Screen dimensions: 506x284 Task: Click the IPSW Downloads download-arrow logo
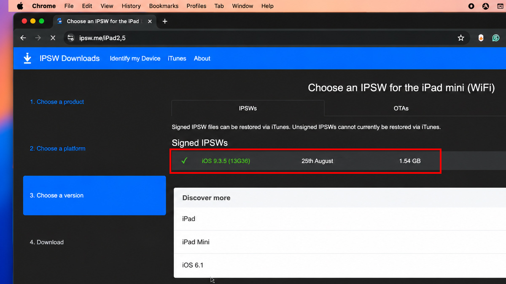(27, 58)
